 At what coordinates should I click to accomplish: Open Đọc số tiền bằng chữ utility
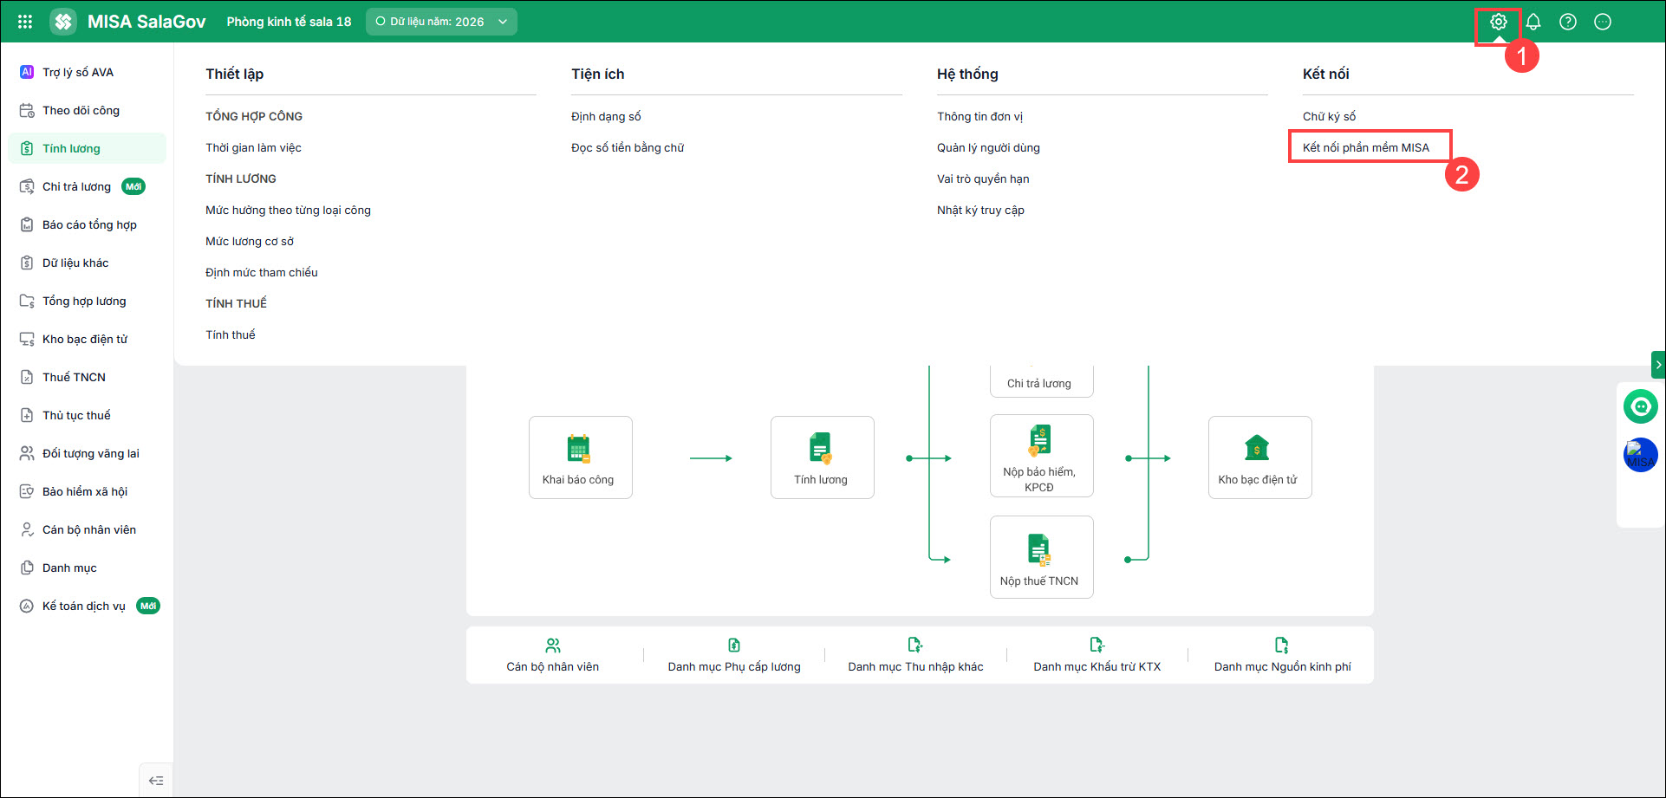click(x=628, y=147)
